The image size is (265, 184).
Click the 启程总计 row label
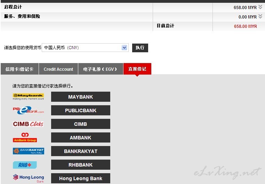click(x=13, y=7)
